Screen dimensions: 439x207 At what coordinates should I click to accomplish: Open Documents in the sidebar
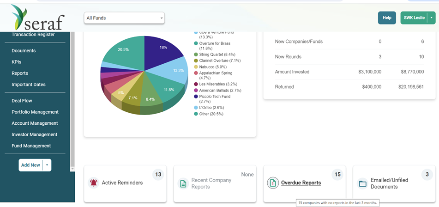pos(24,51)
